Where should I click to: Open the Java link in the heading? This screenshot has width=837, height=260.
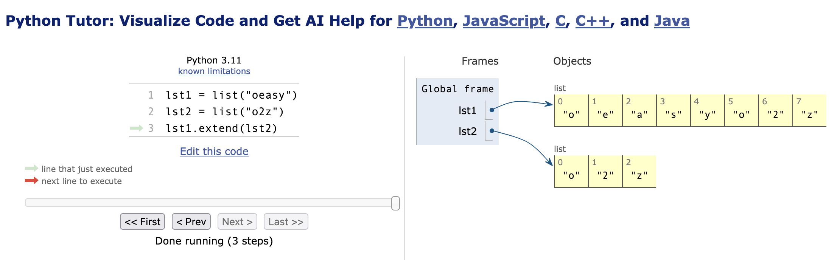pos(672,21)
